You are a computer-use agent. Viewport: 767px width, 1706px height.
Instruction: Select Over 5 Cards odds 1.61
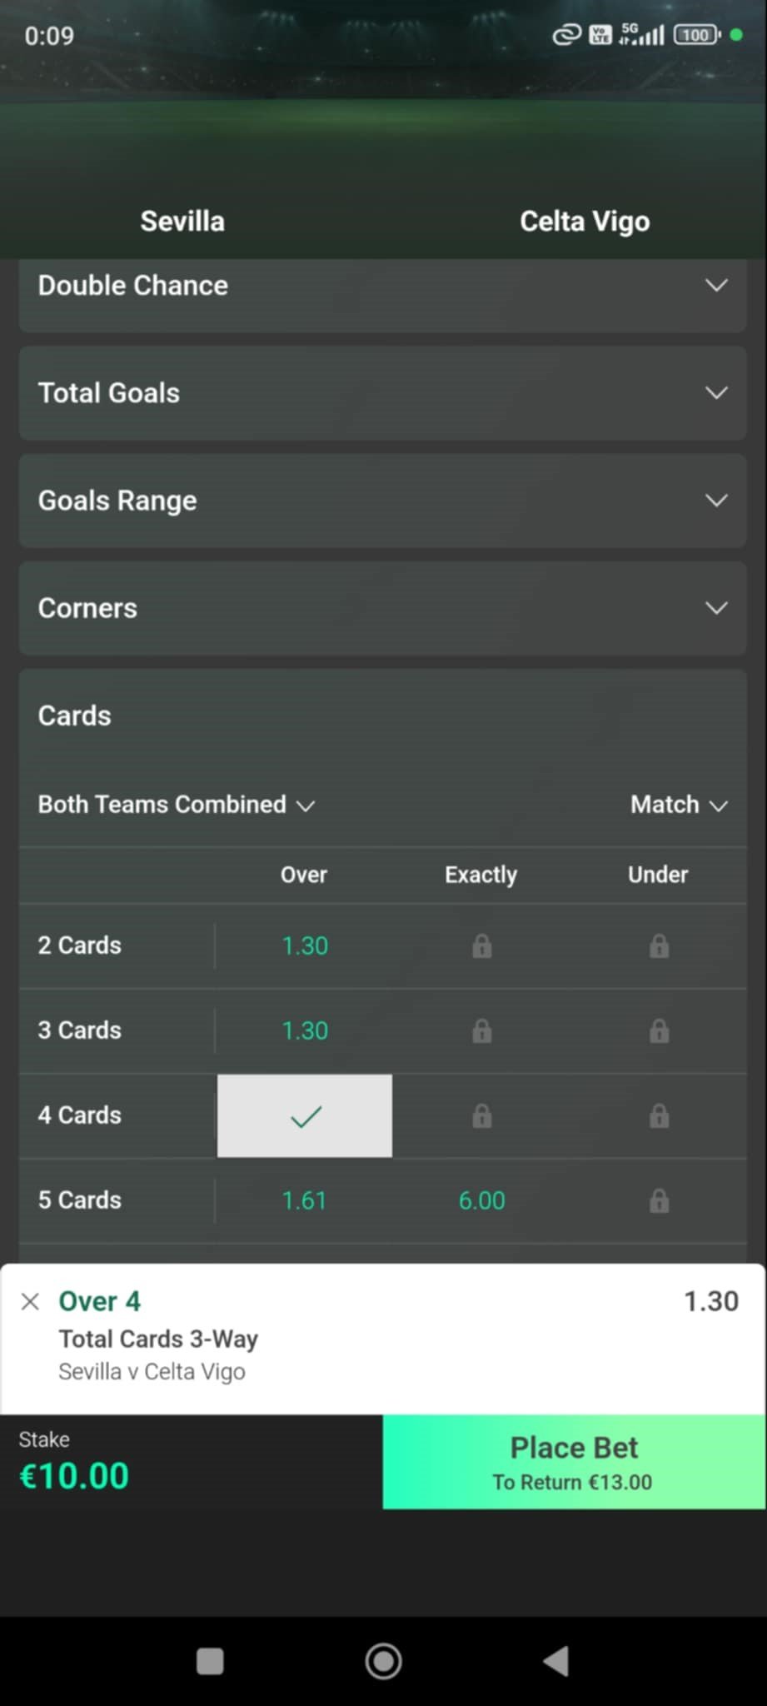(305, 1201)
